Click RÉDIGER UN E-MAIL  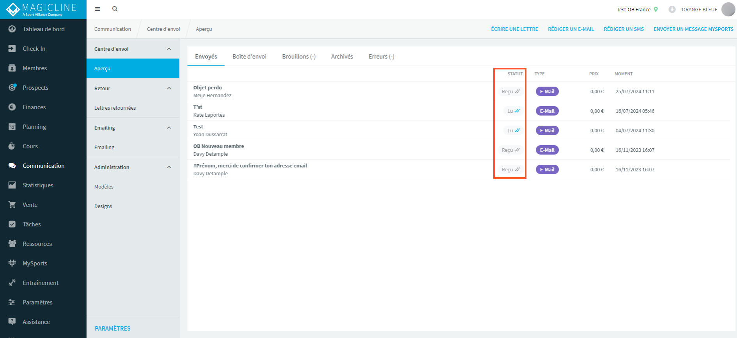pos(571,29)
